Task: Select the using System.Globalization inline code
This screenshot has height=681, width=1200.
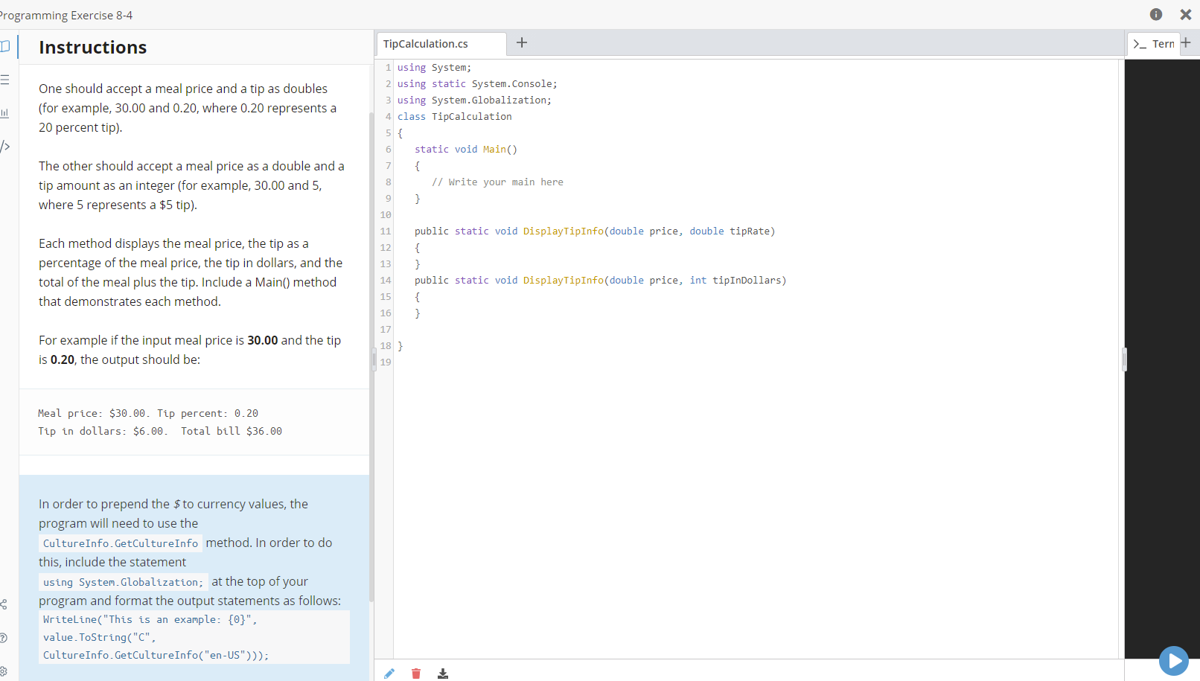Action: tap(121, 582)
